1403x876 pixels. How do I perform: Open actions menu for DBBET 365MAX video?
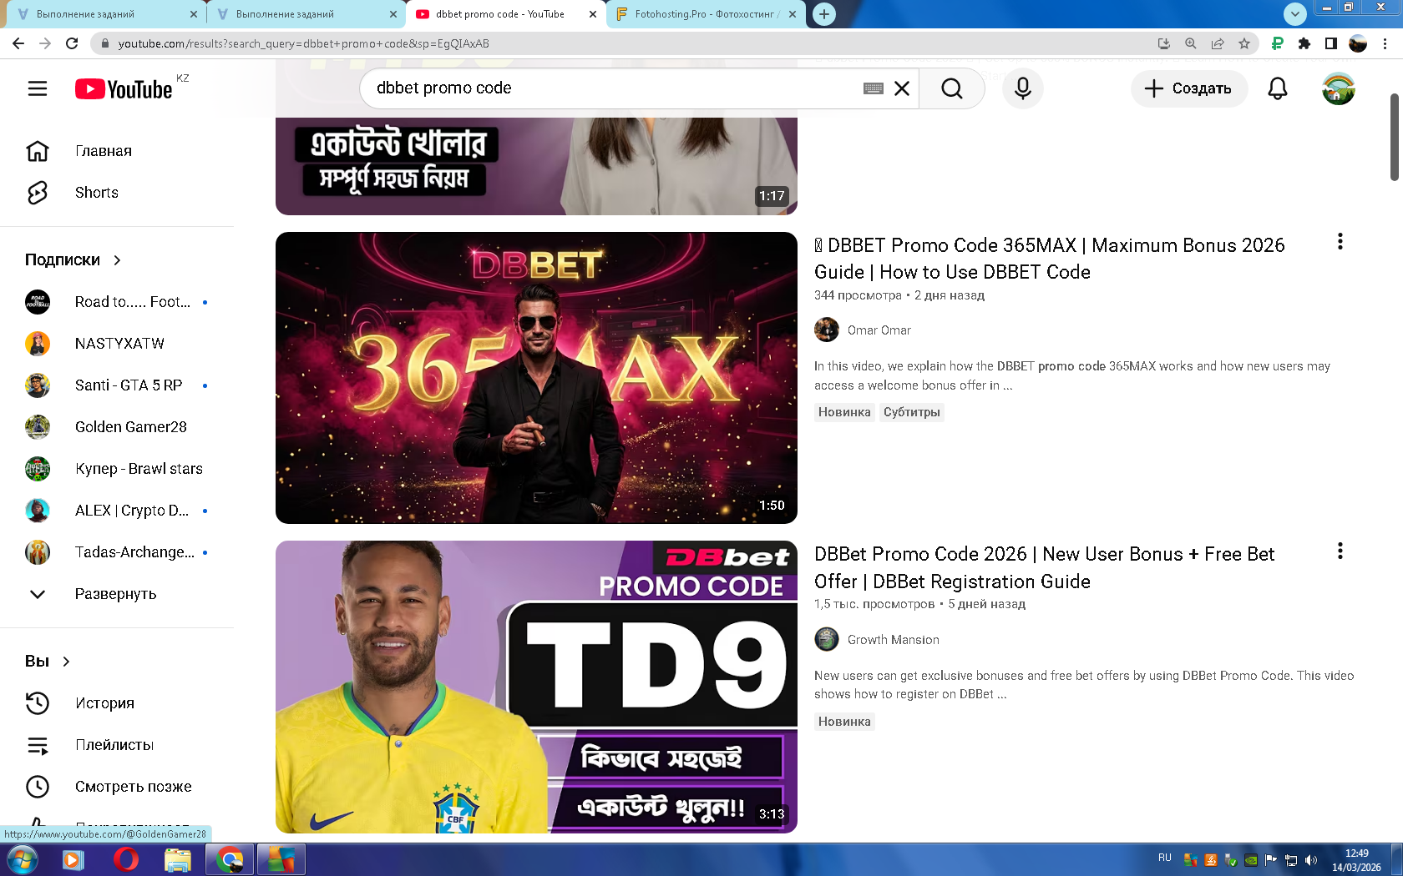[x=1340, y=242]
